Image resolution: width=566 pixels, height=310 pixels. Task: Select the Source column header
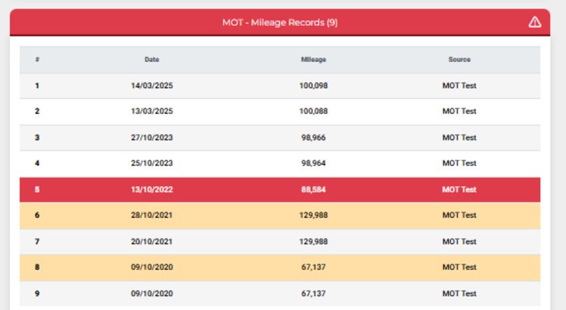459,59
